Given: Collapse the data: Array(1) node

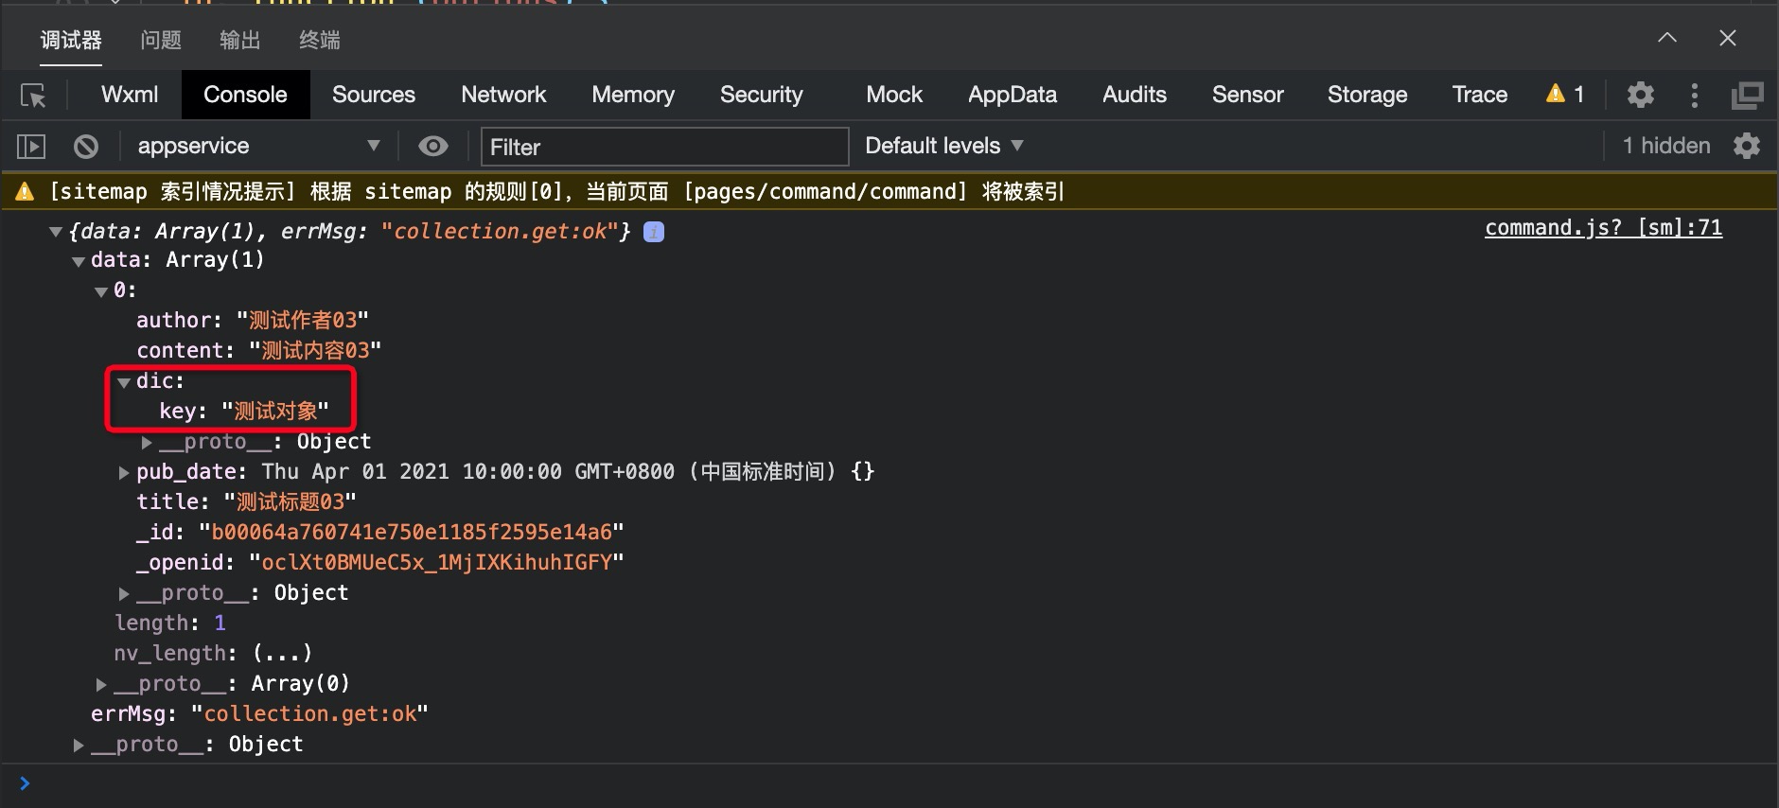Looking at the screenshot, I should coord(79,261).
